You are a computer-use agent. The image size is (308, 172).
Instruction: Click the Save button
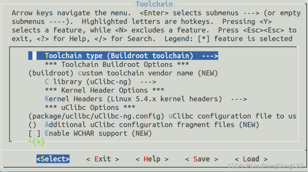202,159
